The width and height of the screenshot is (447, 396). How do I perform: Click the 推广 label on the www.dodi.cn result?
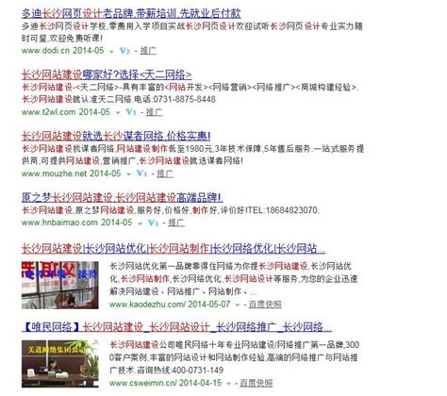pos(148,51)
